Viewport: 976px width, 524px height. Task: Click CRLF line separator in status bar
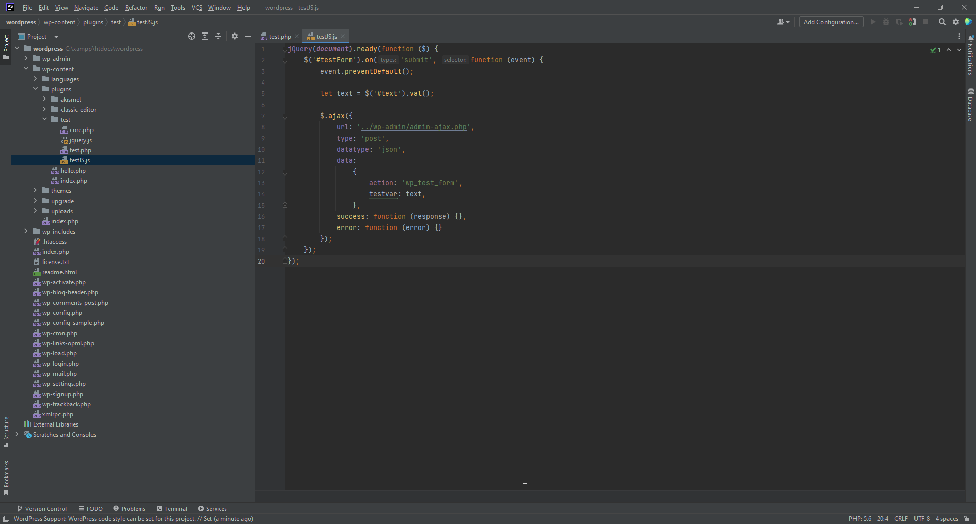click(x=901, y=519)
